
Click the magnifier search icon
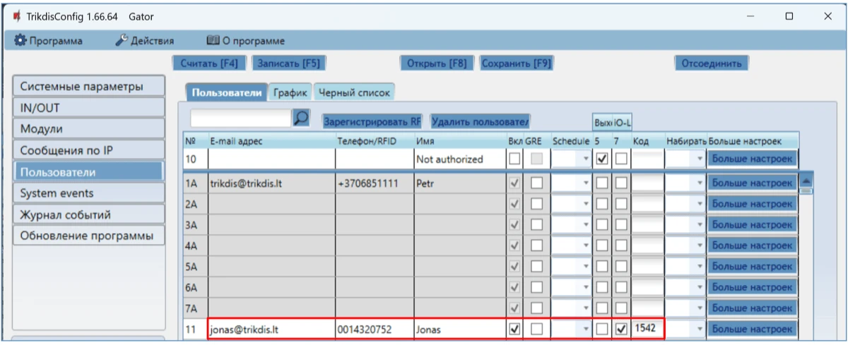coord(301,119)
